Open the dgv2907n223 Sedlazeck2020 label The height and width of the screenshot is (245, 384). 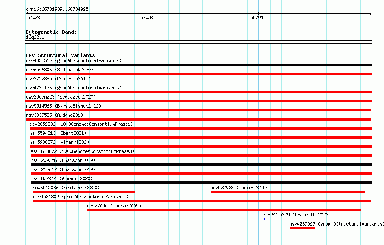61,97
